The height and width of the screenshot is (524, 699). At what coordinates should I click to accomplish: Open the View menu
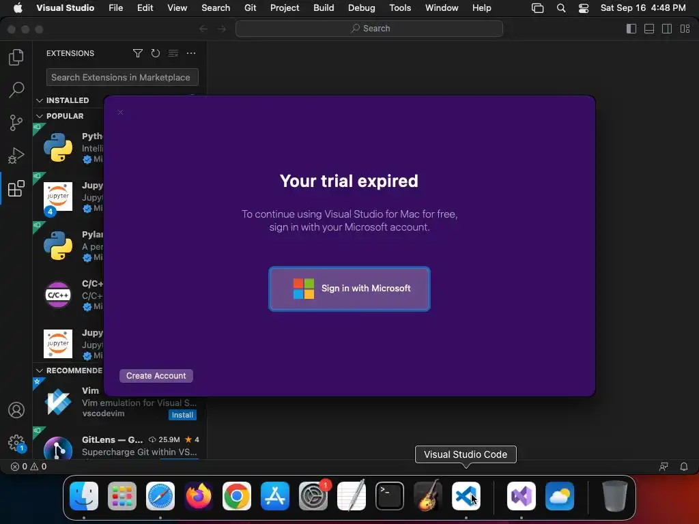[177, 8]
